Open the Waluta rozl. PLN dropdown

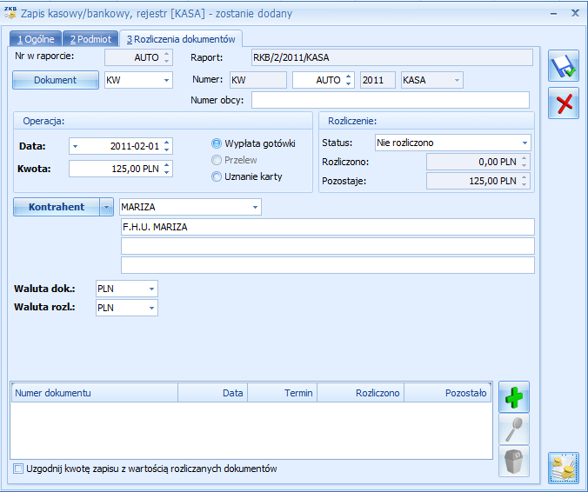tap(151, 308)
